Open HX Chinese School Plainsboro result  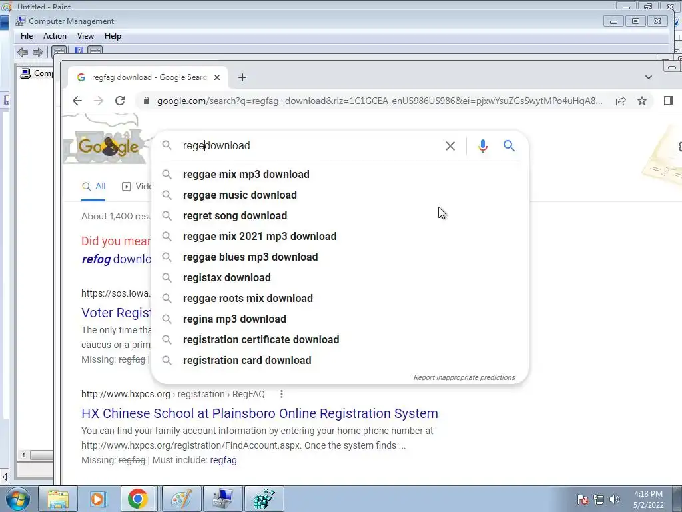tap(260, 413)
